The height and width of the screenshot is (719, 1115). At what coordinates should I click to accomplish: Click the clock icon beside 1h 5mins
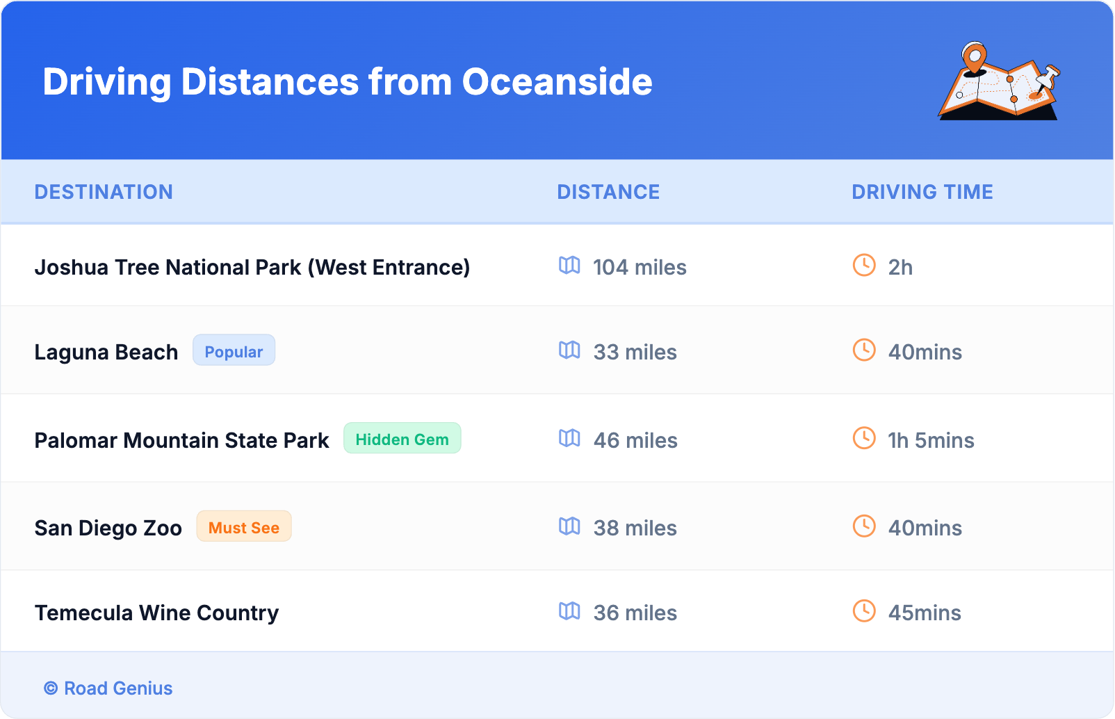[864, 438]
